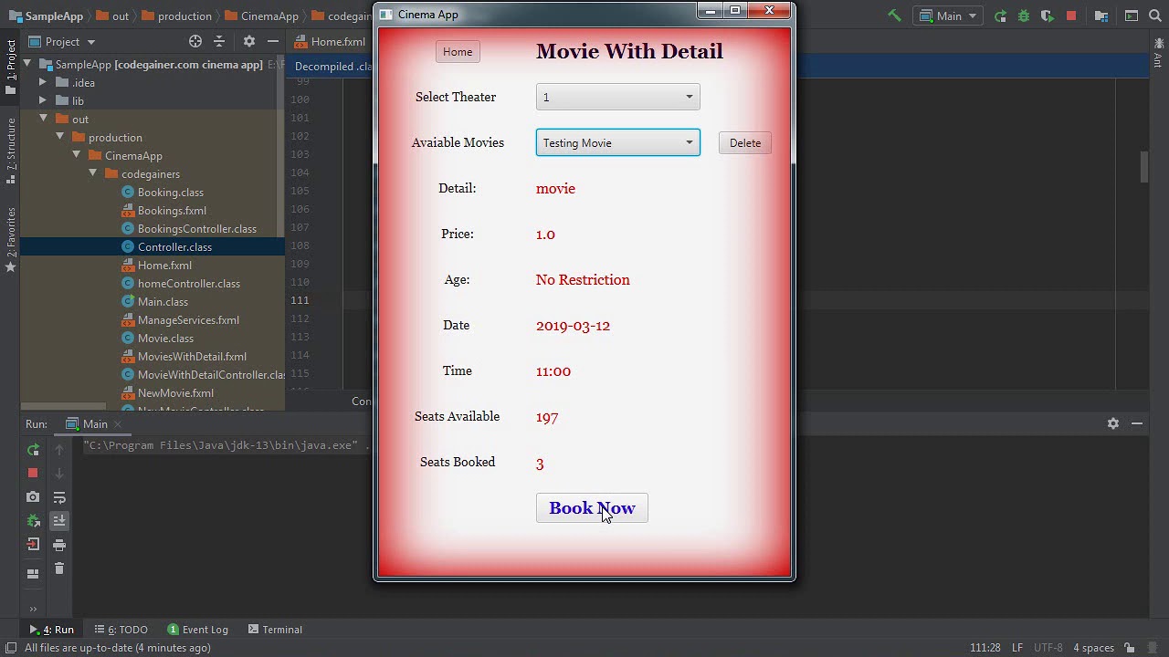
Task: Click the Book Now button
Action: 592,508
